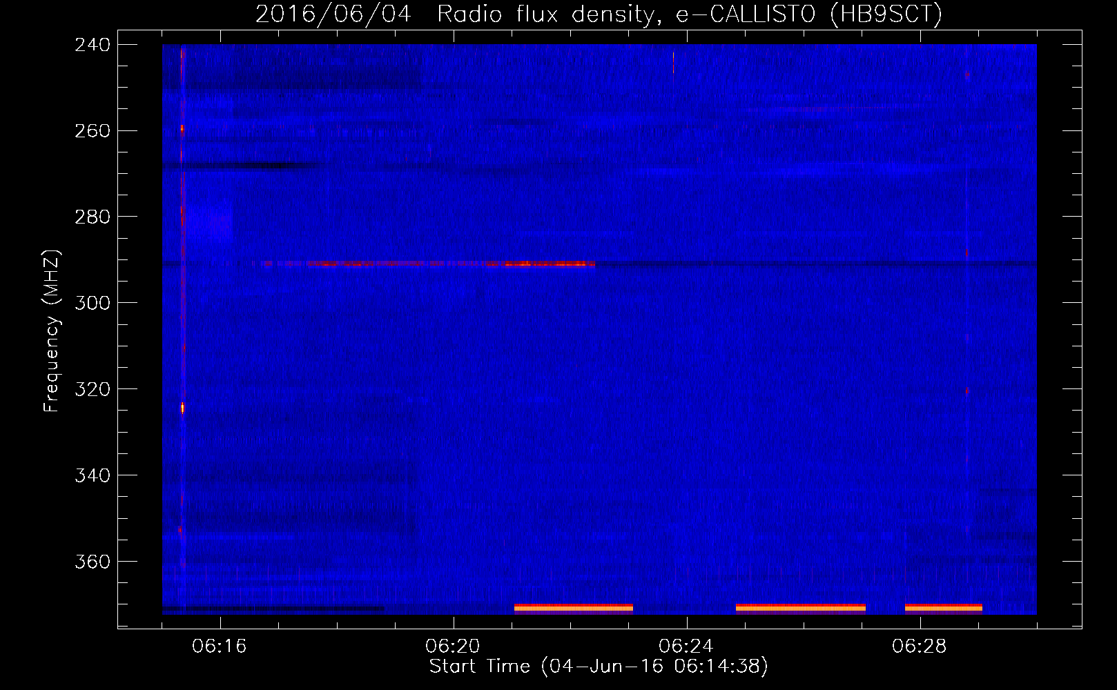Click the 240 frequency tick label

[93, 45]
